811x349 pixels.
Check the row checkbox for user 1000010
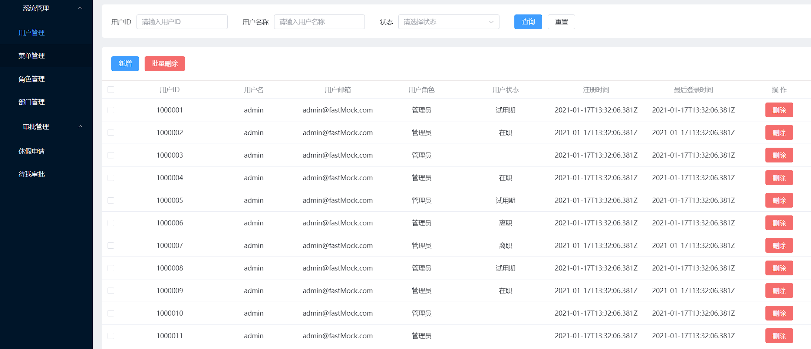tap(111, 313)
